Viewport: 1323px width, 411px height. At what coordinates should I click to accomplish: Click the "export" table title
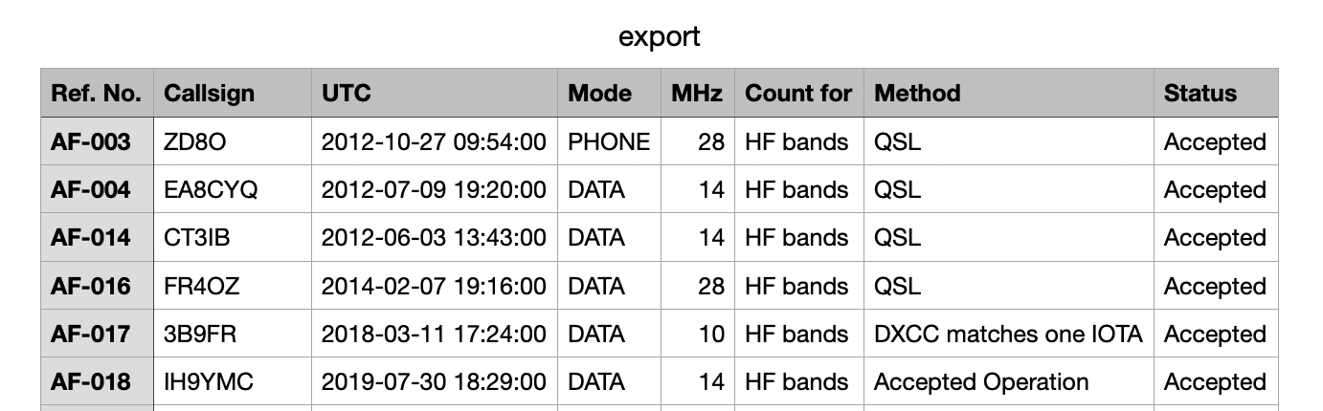pyautogui.click(x=660, y=36)
